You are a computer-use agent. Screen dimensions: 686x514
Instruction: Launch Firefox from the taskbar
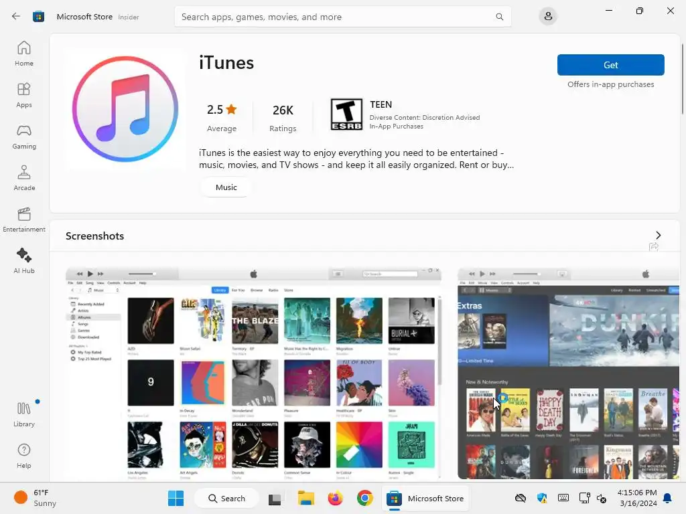tap(335, 498)
